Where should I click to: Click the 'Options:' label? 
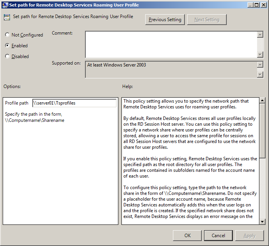(12, 86)
